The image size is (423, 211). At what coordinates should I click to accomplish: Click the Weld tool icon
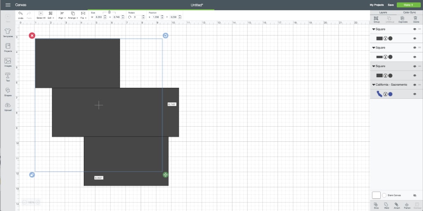(x=386, y=205)
